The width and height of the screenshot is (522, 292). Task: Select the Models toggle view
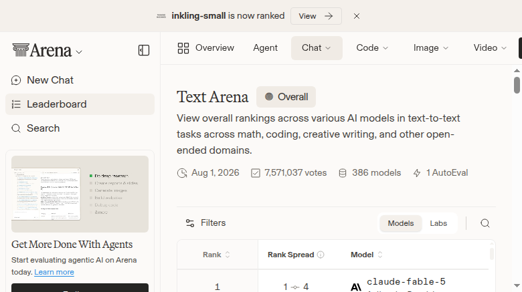click(401, 223)
